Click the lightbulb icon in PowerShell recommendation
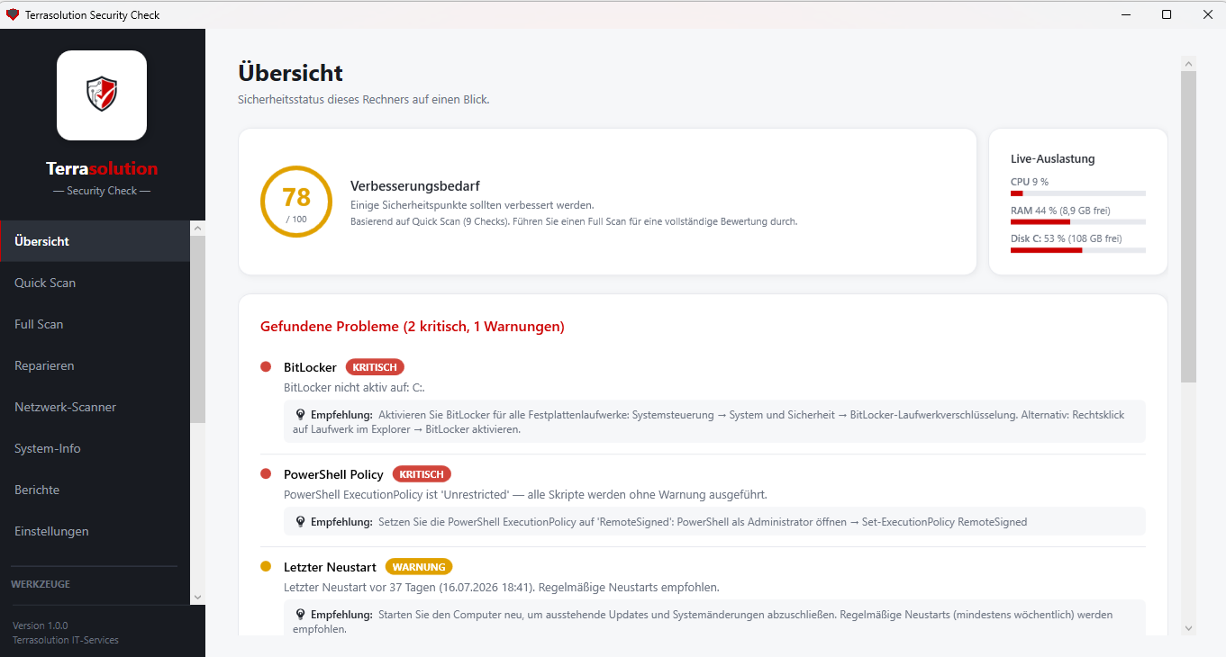 301,522
